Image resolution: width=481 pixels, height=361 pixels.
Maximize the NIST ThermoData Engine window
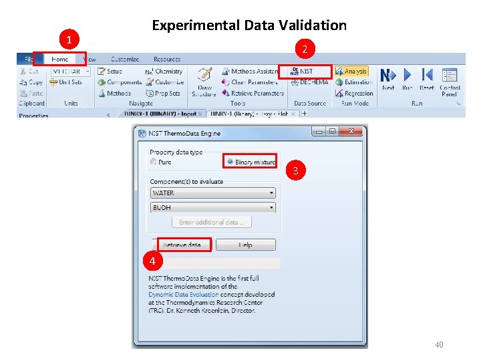332,132
